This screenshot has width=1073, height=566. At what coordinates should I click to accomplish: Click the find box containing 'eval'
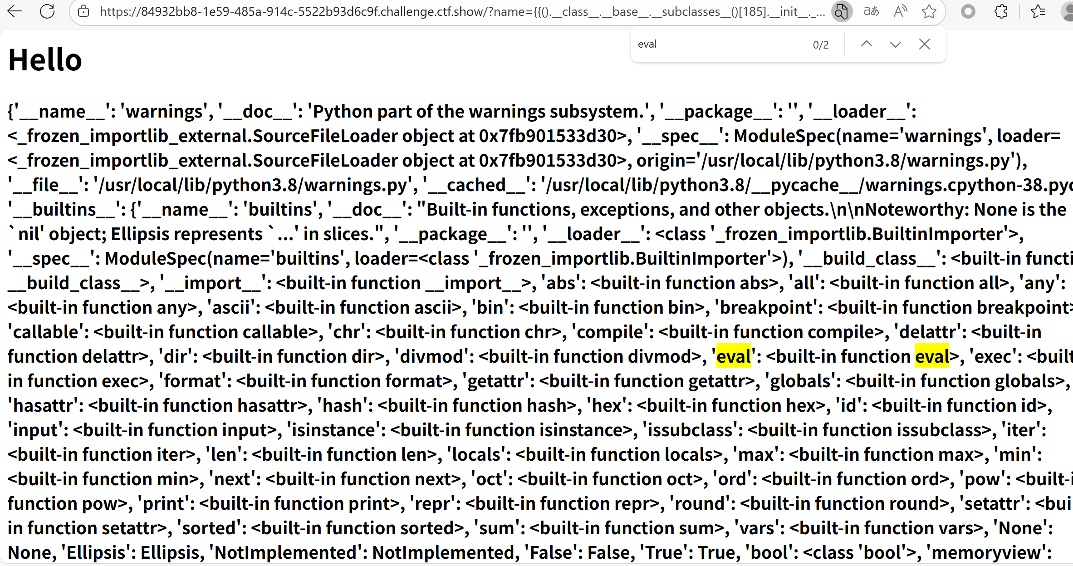(x=717, y=44)
